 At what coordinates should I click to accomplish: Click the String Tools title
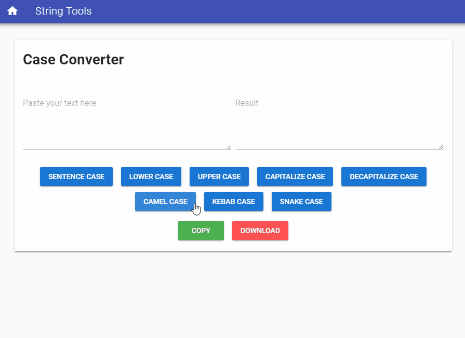click(x=63, y=11)
